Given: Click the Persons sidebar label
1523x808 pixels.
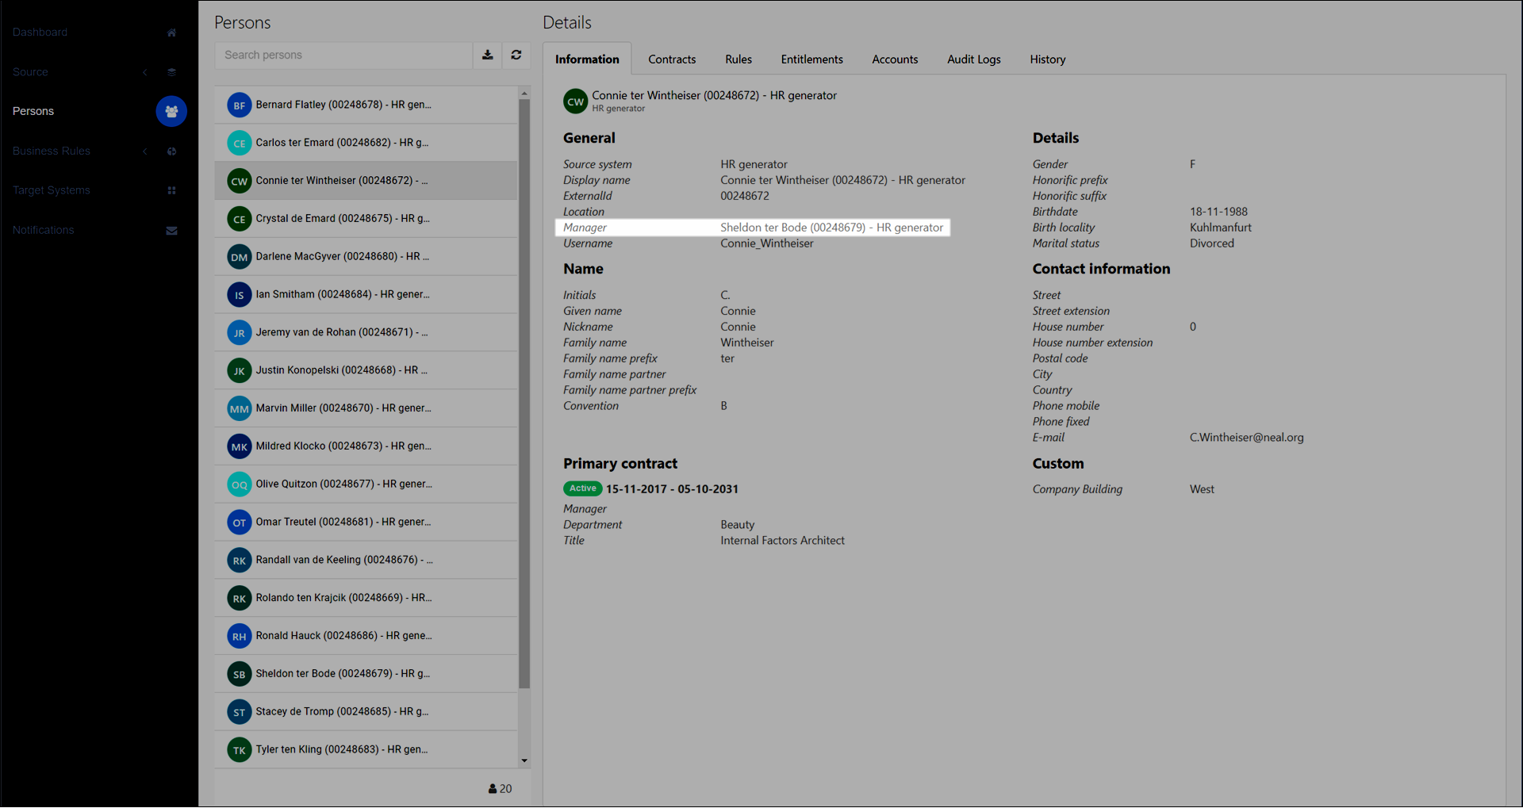Looking at the screenshot, I should click(33, 111).
